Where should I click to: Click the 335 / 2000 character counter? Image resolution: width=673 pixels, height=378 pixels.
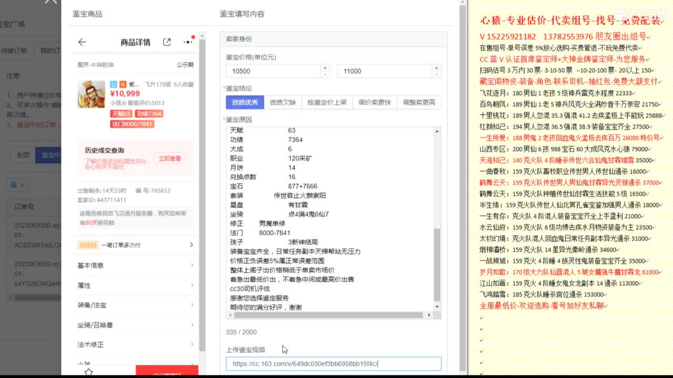click(241, 332)
